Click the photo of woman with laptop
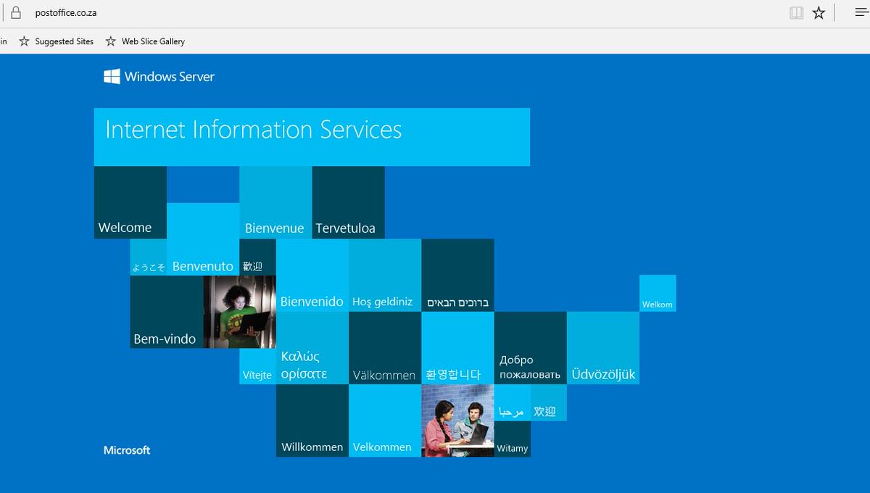The image size is (870, 493). pos(240,312)
